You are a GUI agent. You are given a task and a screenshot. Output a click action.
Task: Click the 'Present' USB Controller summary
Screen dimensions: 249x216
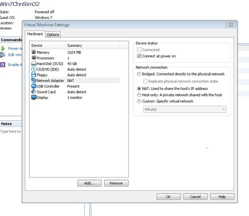pos(73,86)
